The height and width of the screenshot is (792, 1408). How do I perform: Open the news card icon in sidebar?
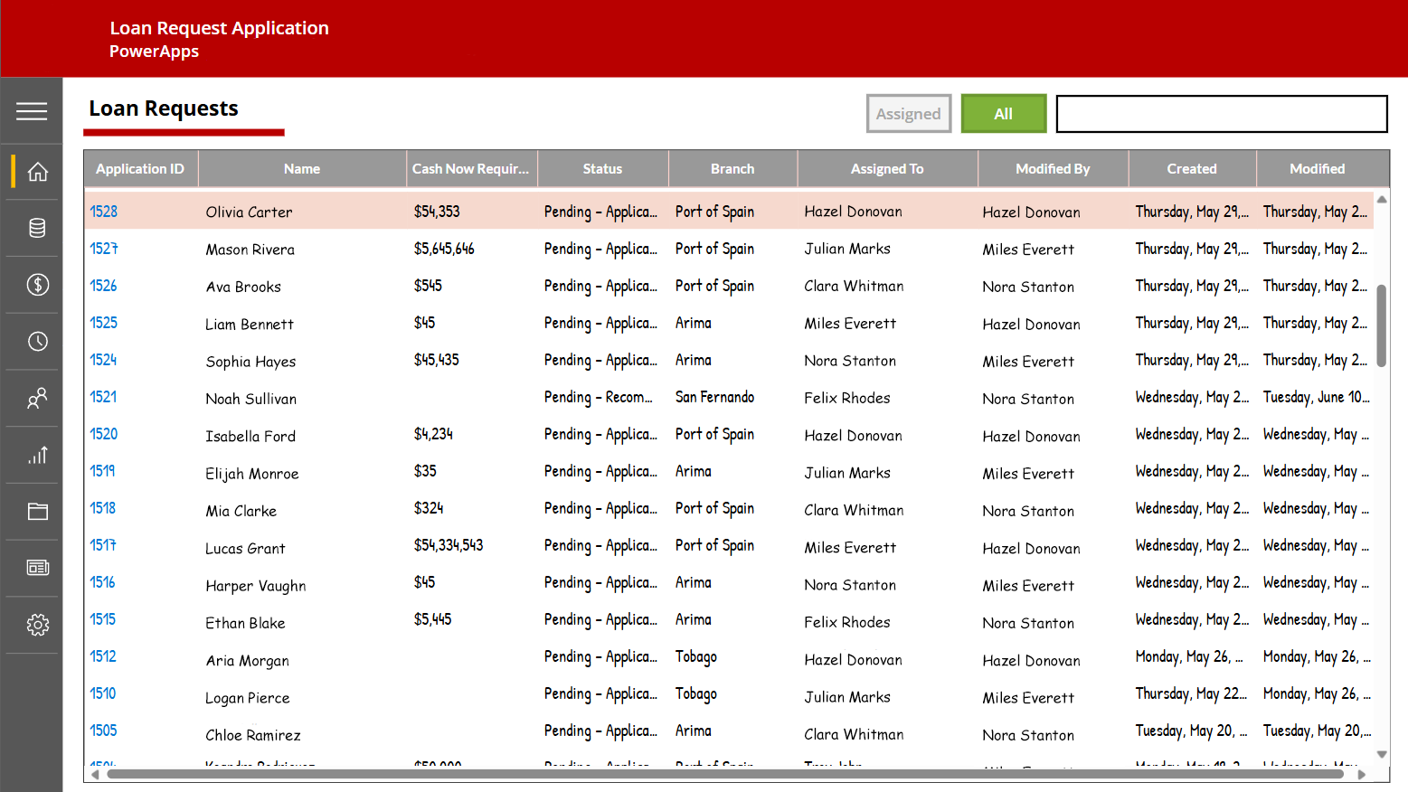[x=37, y=568]
